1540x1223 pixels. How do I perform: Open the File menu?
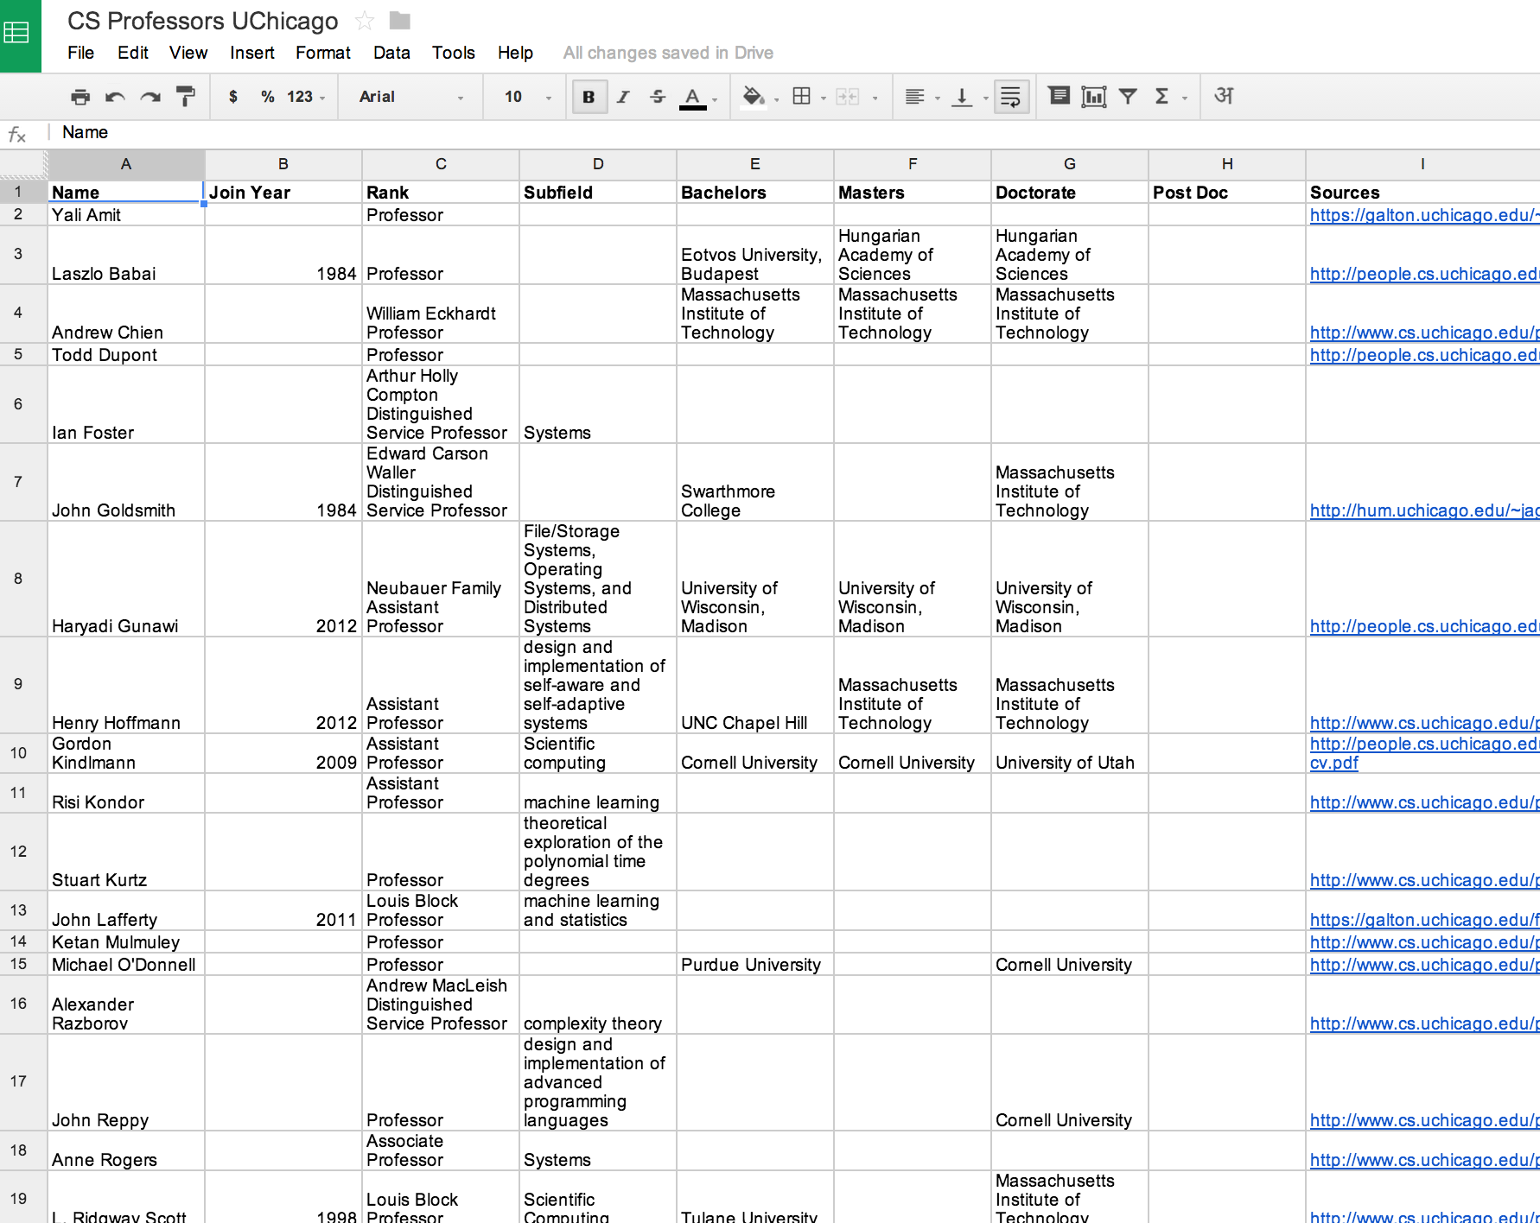[x=80, y=53]
